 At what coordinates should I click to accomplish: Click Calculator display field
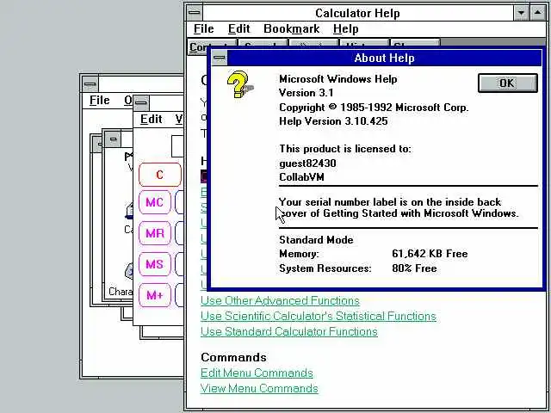point(177,146)
